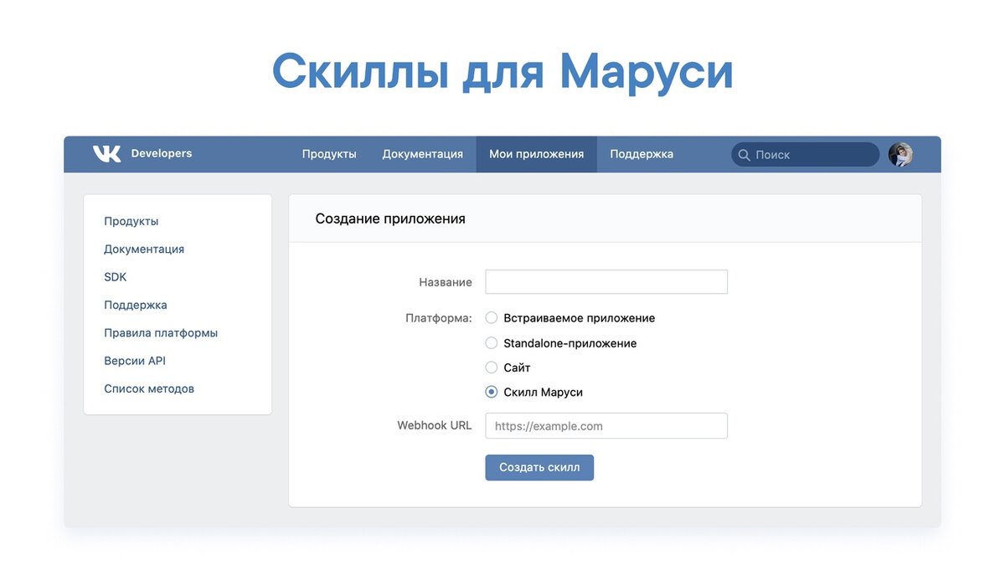Open SDK in the sidebar
Viewport: 1005px width, 581px height.
click(x=116, y=277)
